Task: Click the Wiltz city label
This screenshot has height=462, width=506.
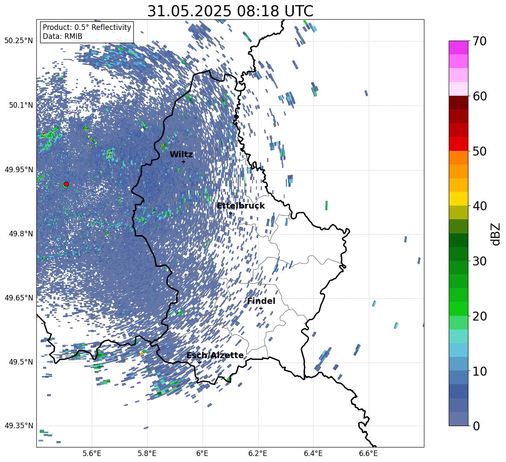Action: (x=181, y=155)
